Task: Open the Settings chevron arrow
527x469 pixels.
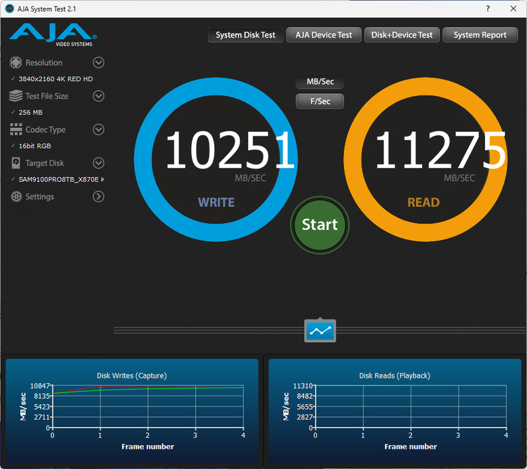Action: coord(99,197)
